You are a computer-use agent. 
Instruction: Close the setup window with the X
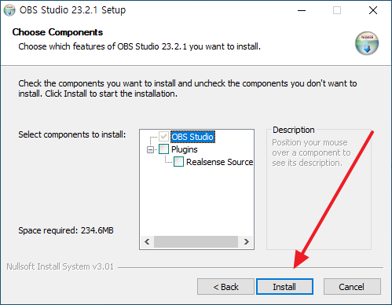pyautogui.click(x=373, y=10)
